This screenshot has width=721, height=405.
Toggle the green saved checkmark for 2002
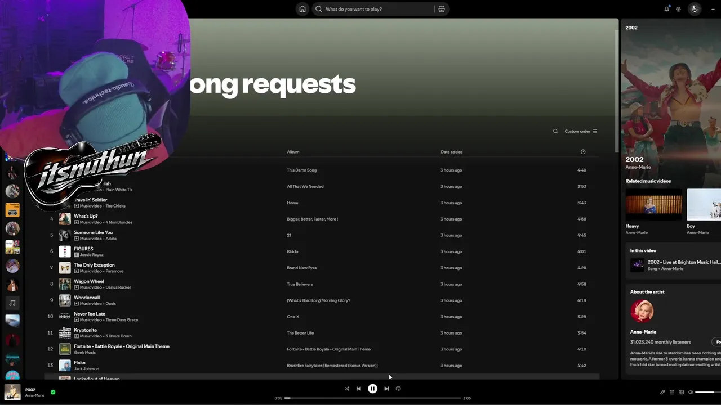pos(53,392)
